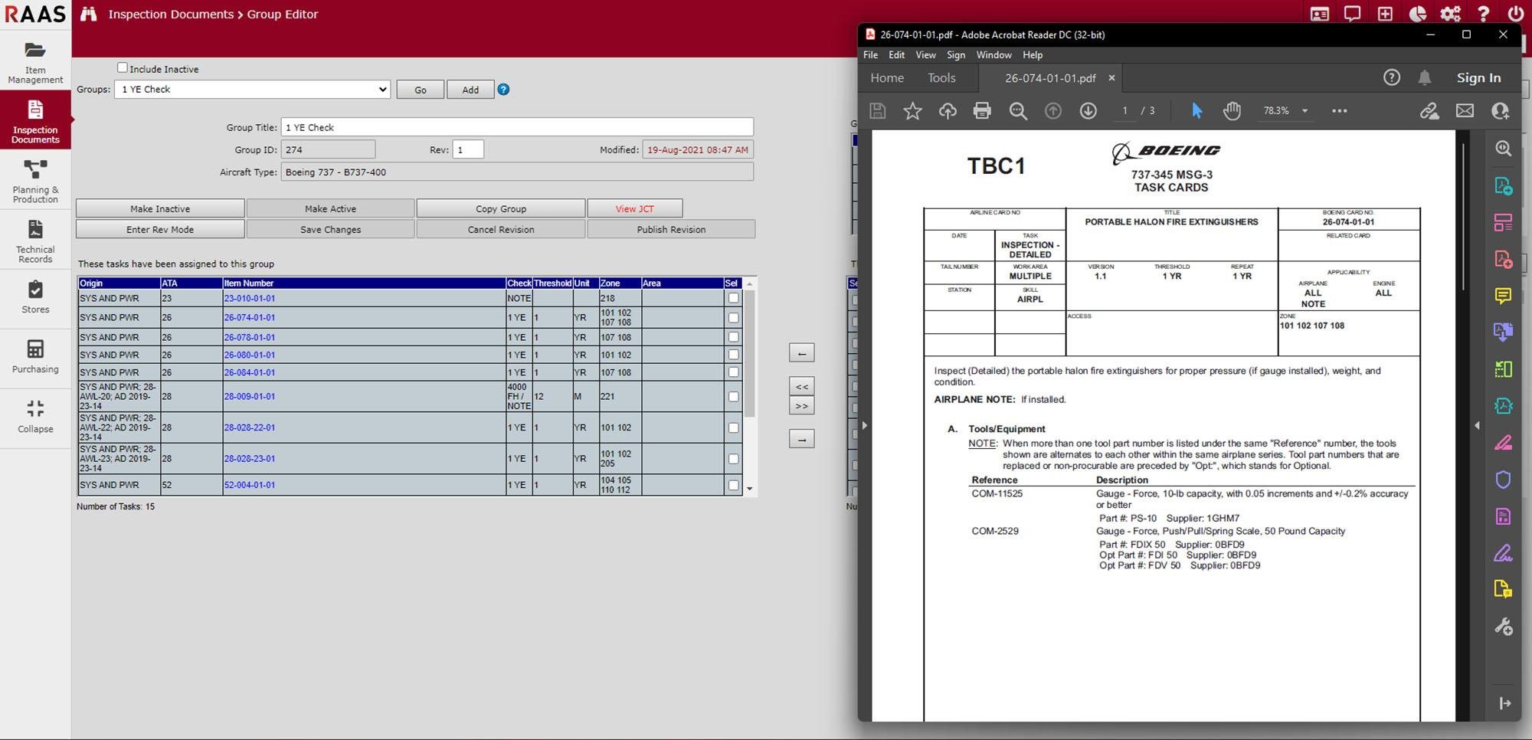This screenshot has width=1532, height=740.
Task: Enable the Include Inactive checkbox
Action: pyautogui.click(x=123, y=68)
